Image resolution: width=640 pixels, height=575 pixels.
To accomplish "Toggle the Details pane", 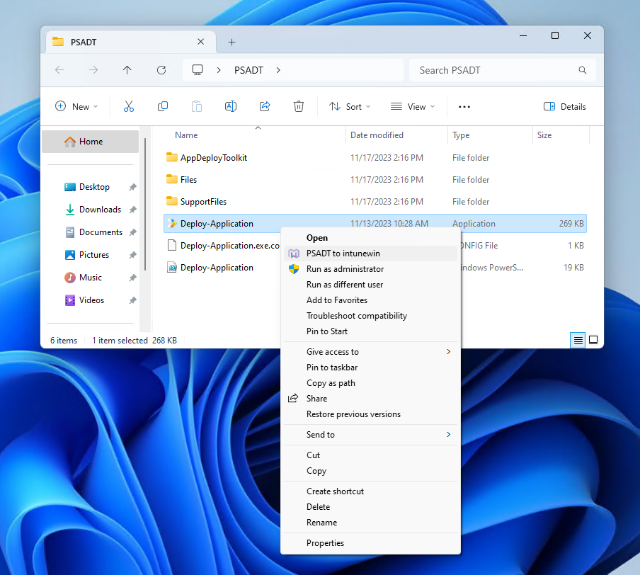I will (x=565, y=107).
